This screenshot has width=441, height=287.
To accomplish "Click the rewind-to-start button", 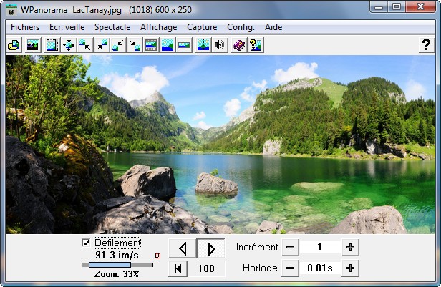I will click(x=178, y=268).
